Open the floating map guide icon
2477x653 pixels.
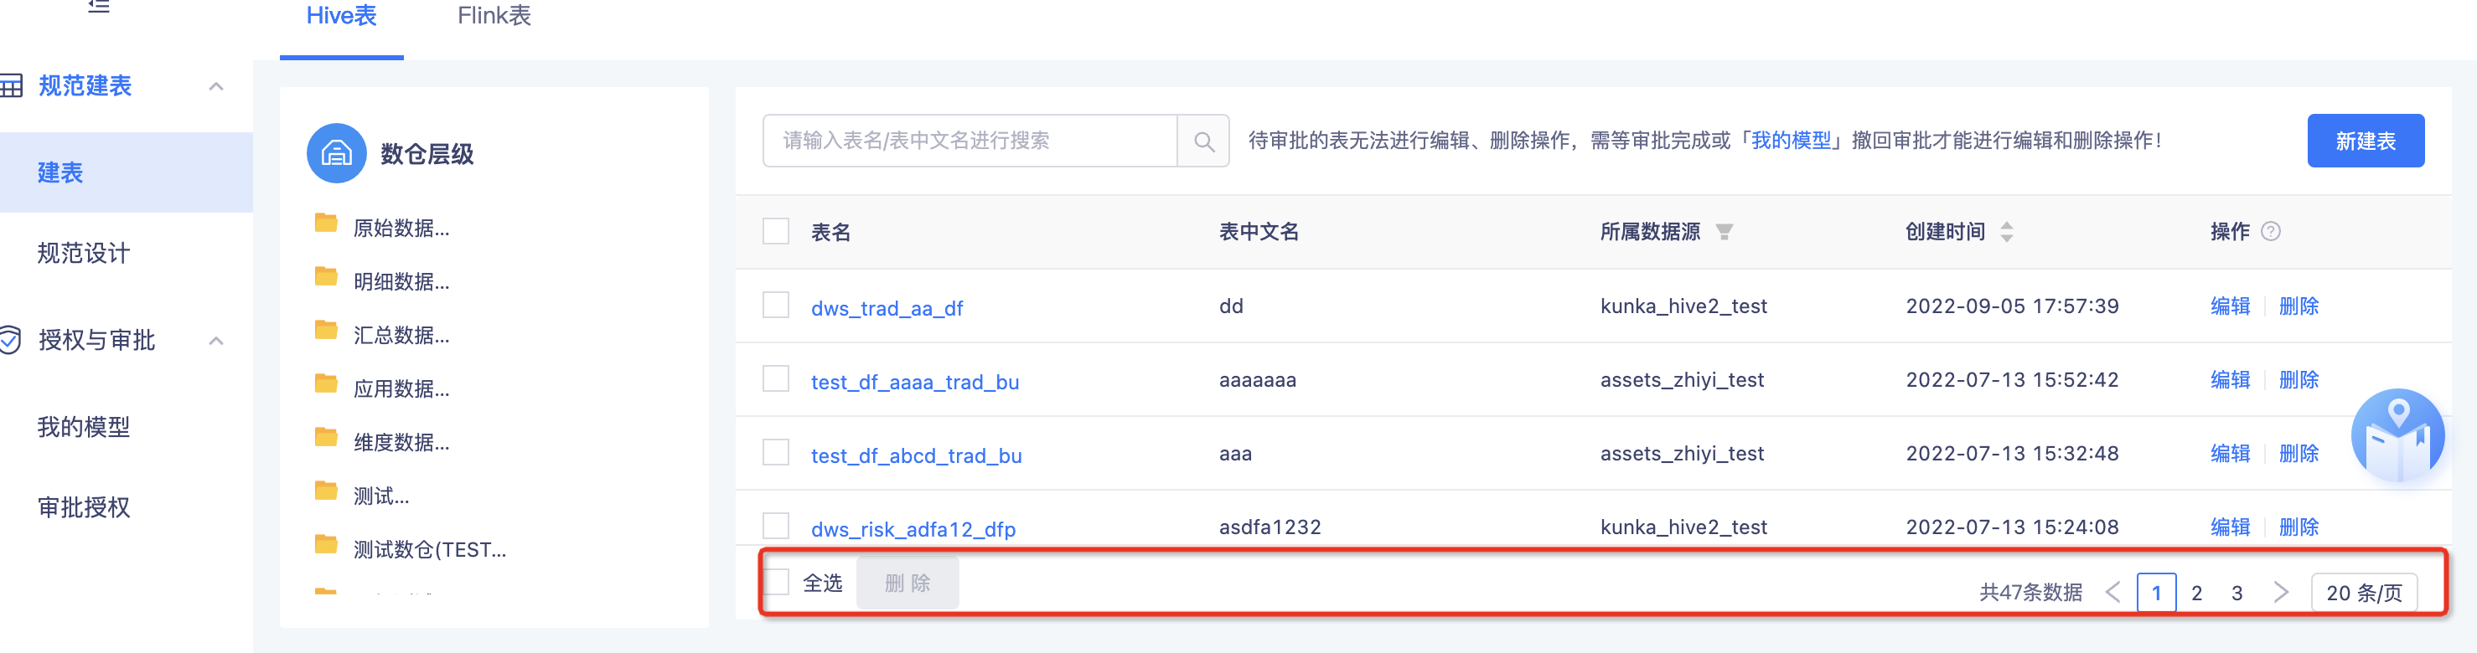pyautogui.click(x=2397, y=435)
